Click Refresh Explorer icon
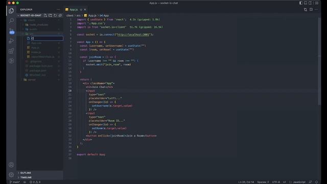 coord(55,15)
